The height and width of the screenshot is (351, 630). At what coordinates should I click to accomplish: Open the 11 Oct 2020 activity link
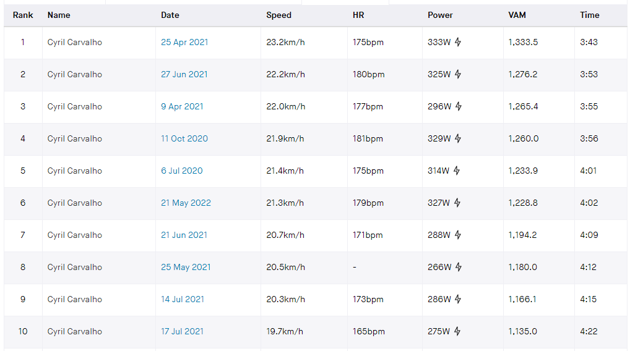point(184,138)
